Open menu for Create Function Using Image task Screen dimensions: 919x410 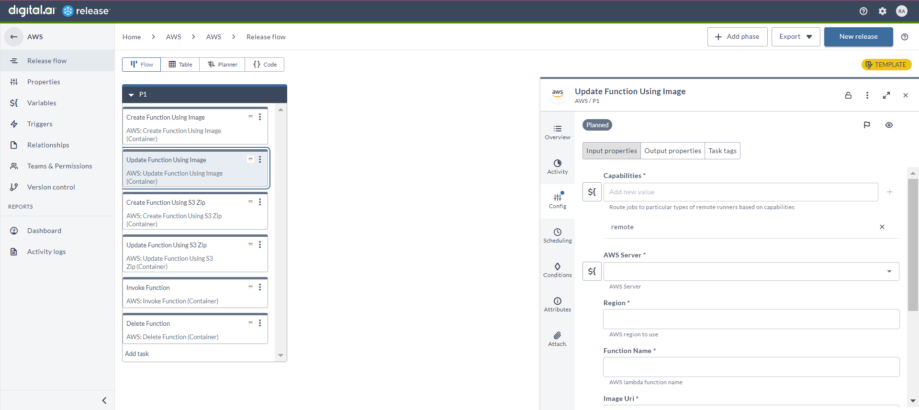point(260,117)
